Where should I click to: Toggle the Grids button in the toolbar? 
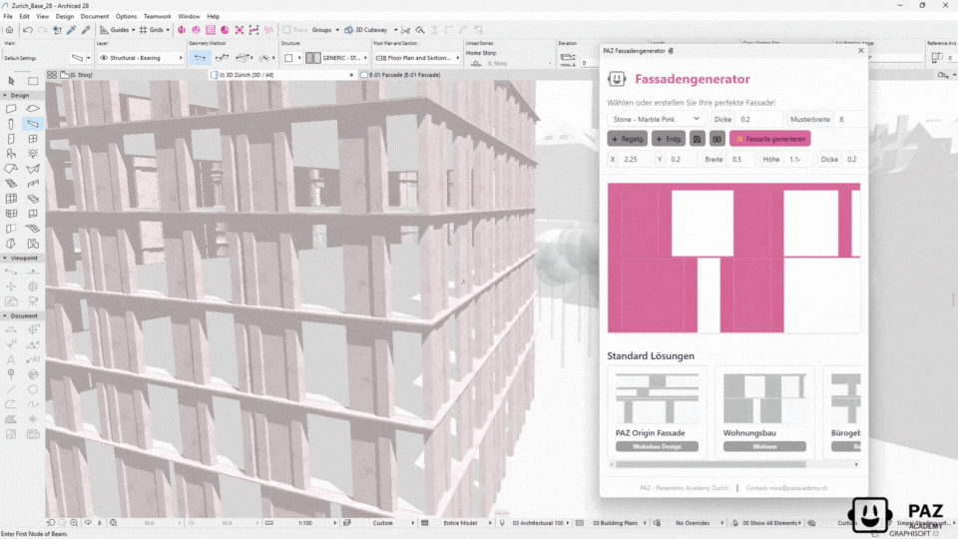151,29
